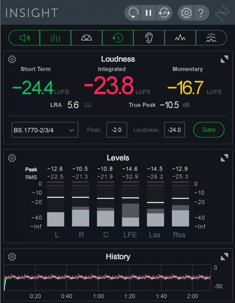The width and height of the screenshot is (235, 303).
Task: Toggle the Gate button
Action: (x=209, y=130)
